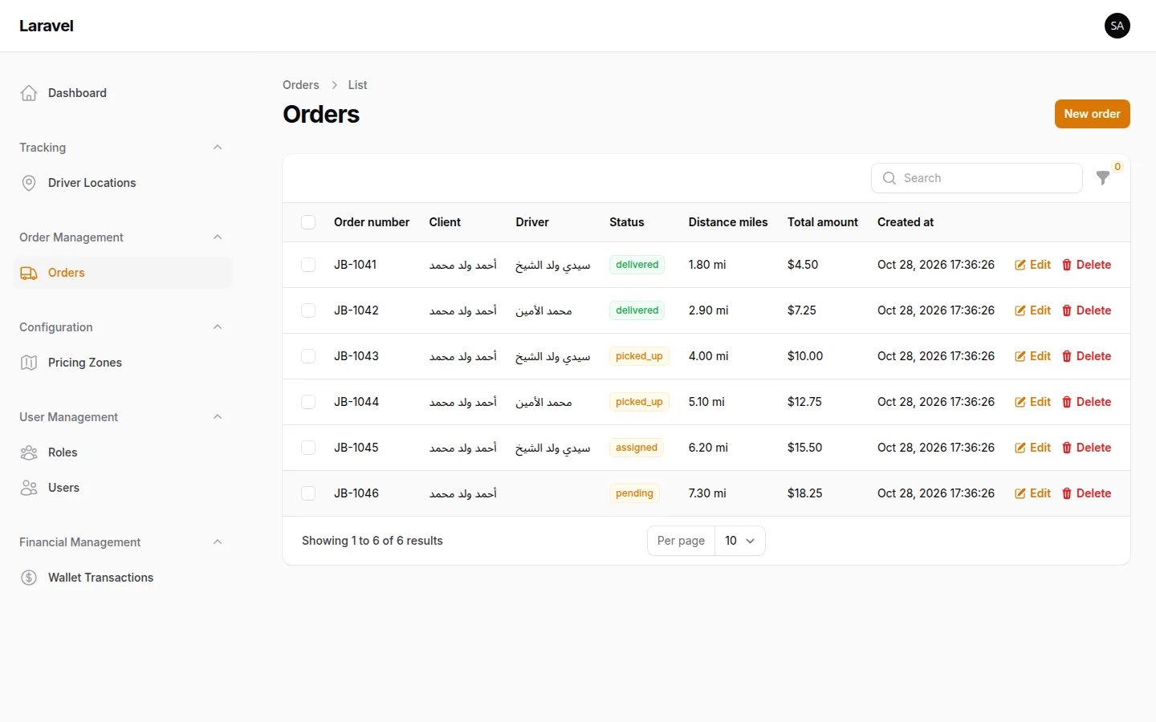This screenshot has width=1156, height=722.
Task: Toggle the select-all checkbox in table header
Action: pos(308,222)
